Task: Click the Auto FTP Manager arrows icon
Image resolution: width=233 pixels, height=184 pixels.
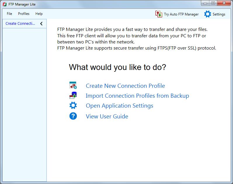Action: tap(159, 14)
